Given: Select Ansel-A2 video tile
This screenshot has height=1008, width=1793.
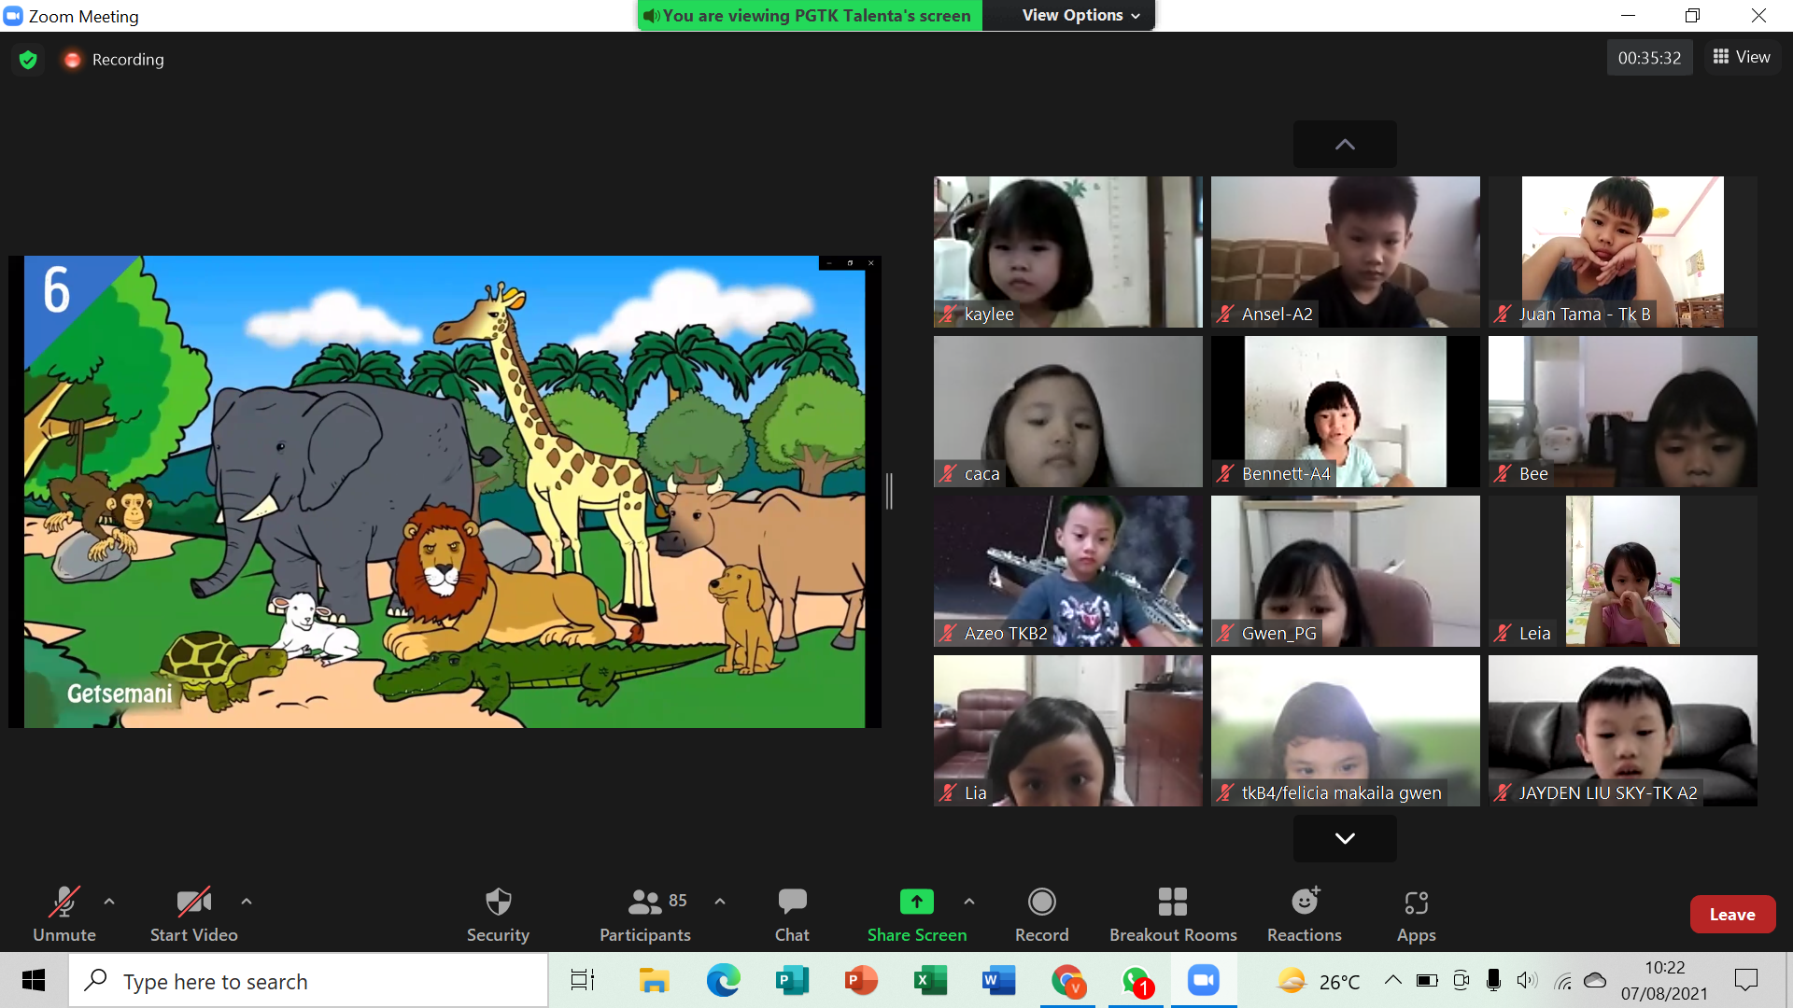Looking at the screenshot, I should pos(1346,252).
